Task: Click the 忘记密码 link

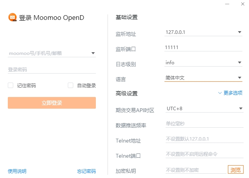Action: click(86, 171)
